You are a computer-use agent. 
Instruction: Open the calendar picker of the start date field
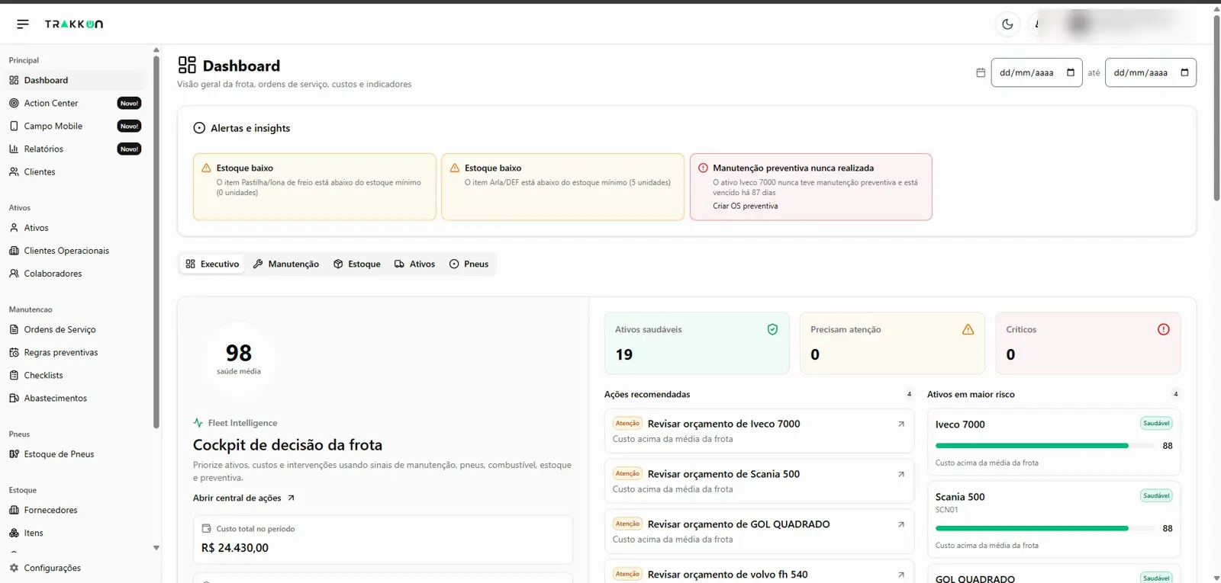coord(1071,72)
